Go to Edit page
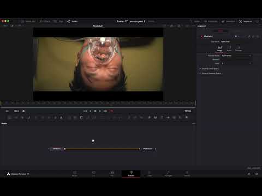The width and height of the screenshot is (262, 196). 112,174
